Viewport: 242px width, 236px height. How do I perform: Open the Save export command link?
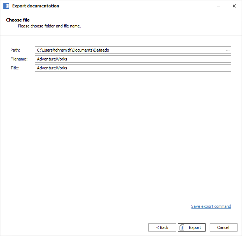point(211,206)
